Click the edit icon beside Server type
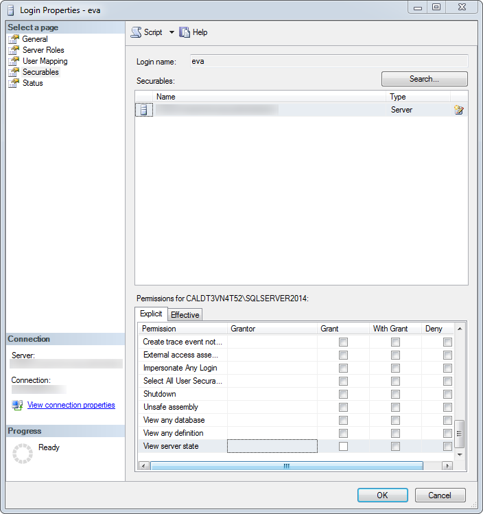The width and height of the screenshot is (483, 514). pos(459,110)
